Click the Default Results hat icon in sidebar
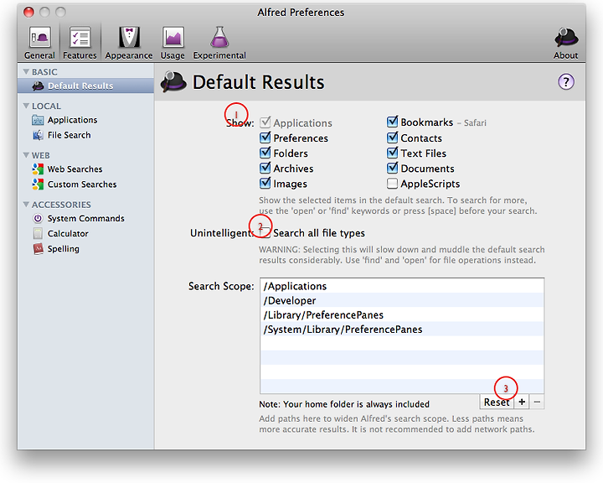The height and width of the screenshot is (483, 603). 38,86
